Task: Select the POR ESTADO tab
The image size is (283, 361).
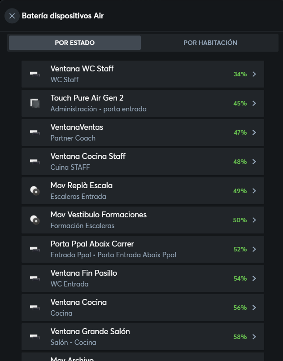Action: (74, 43)
